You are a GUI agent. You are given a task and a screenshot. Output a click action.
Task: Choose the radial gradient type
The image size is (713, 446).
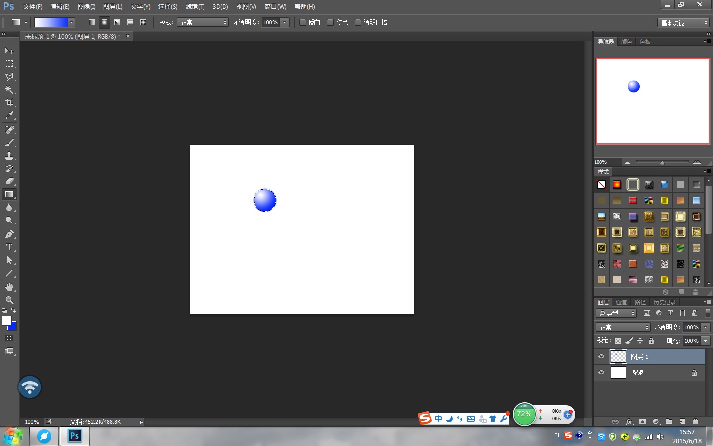pos(104,22)
